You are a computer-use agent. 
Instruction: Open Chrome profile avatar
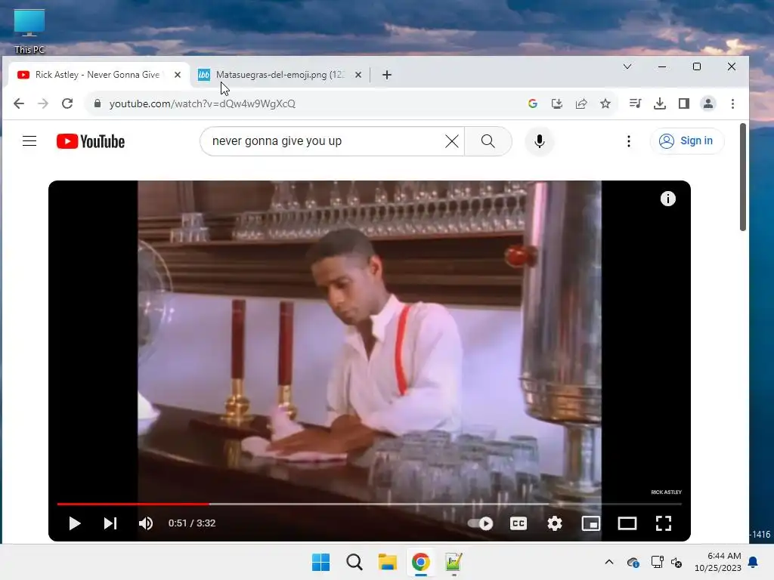[x=708, y=103]
